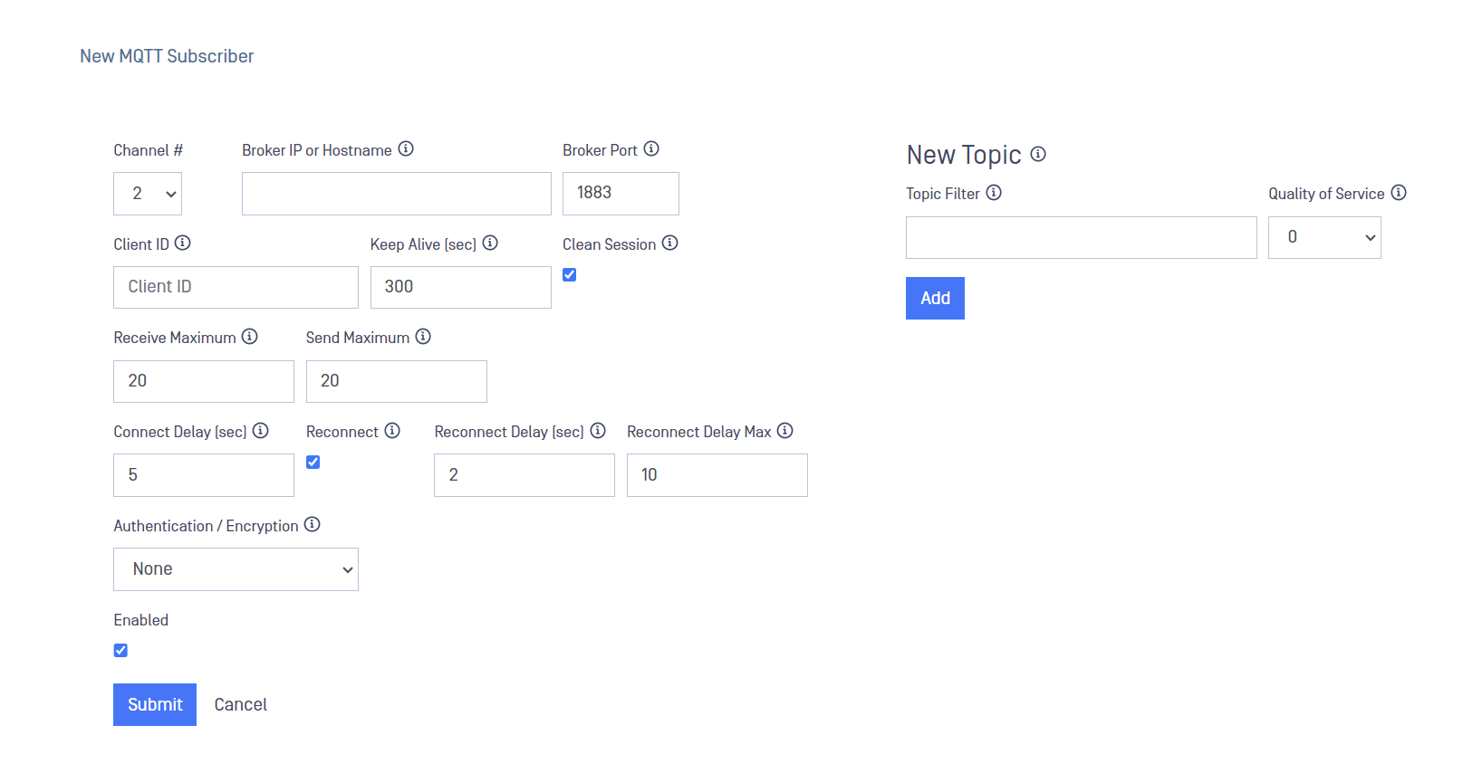Open Receive Maximum info icon
Viewport: 1463px width, 783px height.
pos(250,337)
